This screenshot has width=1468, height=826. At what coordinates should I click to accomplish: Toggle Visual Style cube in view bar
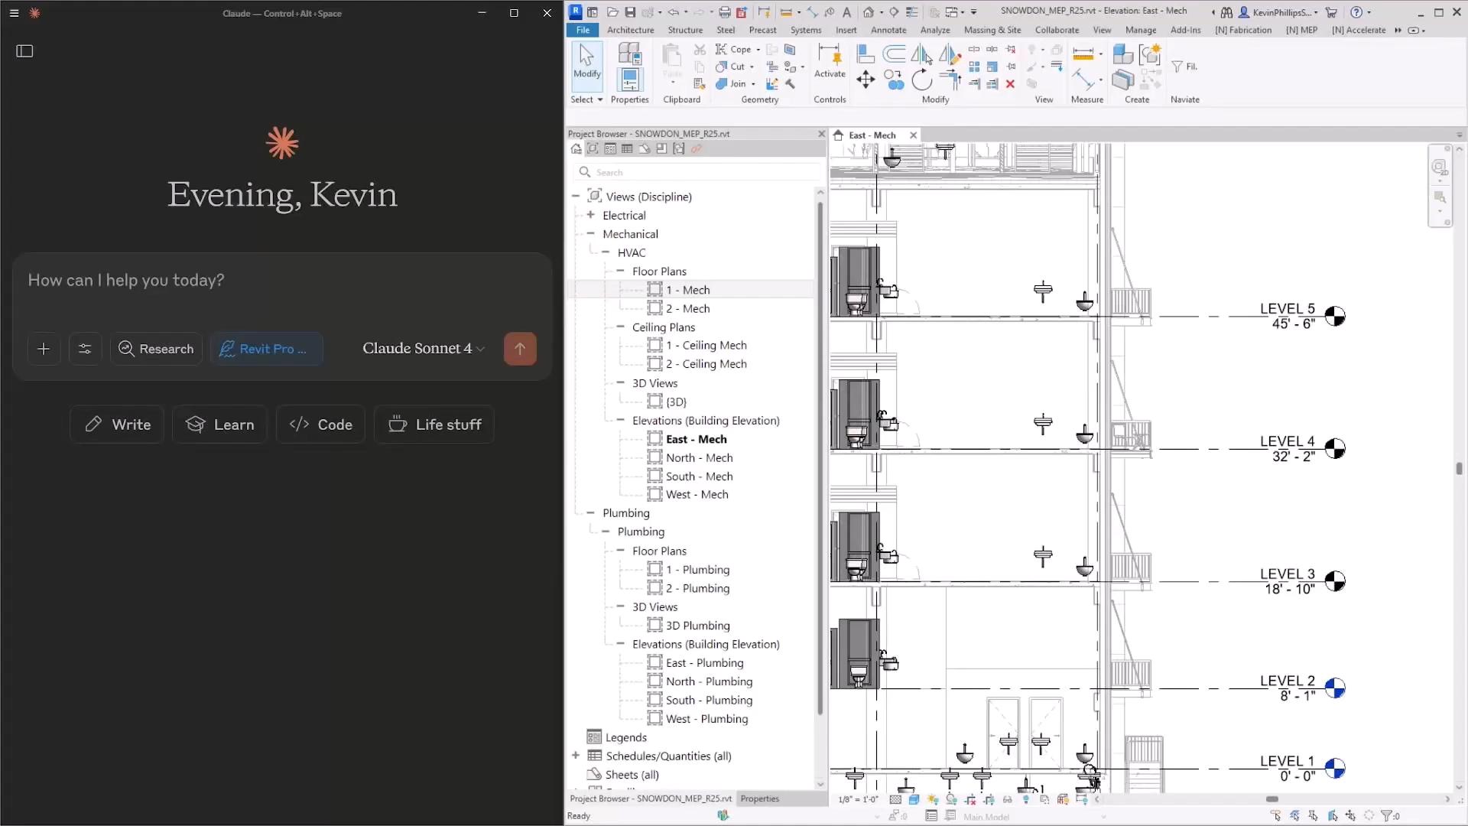pos(914,799)
